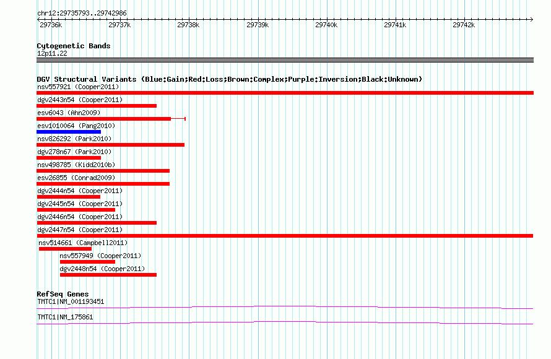Open the dgv2443n54 (Cooper2011) variant label

(80, 100)
